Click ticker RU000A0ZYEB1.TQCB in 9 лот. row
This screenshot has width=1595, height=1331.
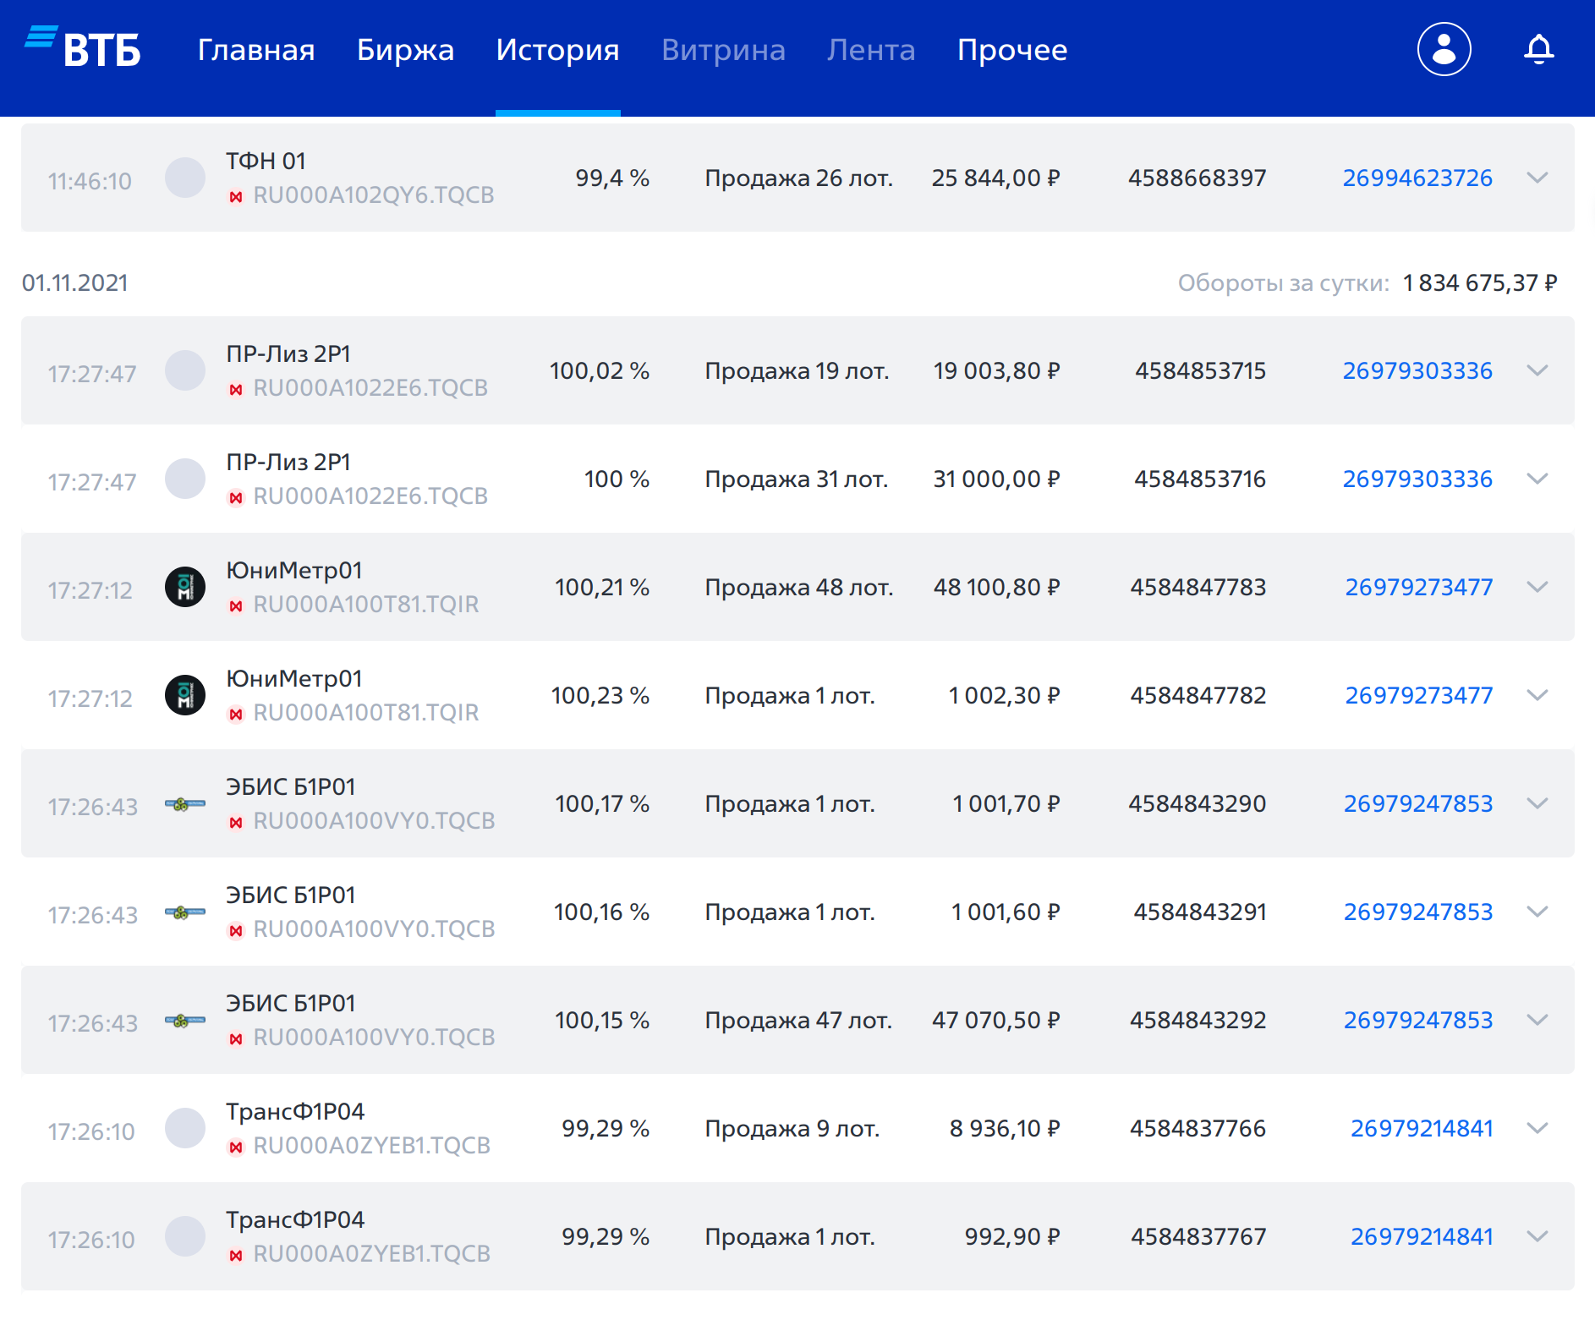point(371,1146)
